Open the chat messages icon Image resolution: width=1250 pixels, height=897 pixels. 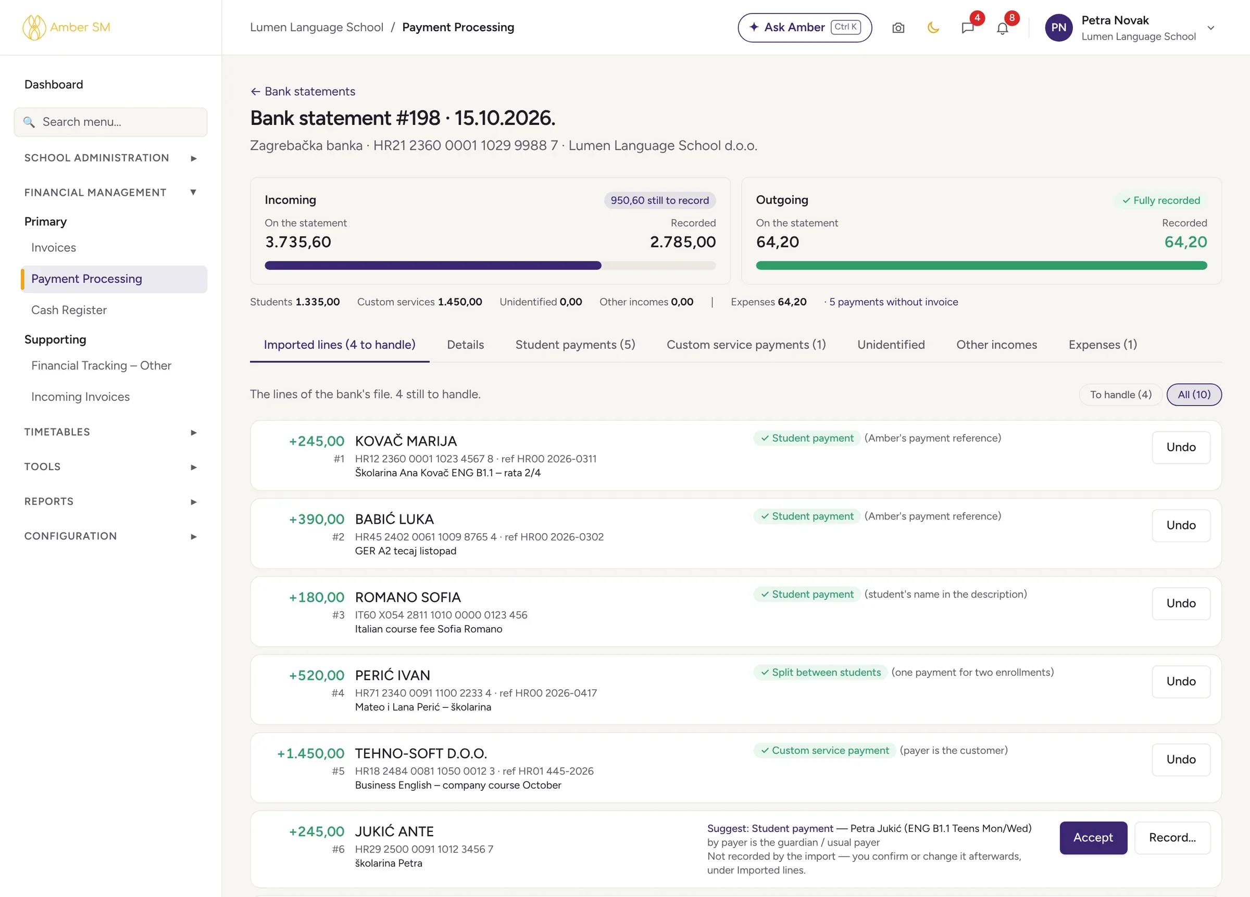[x=968, y=28]
